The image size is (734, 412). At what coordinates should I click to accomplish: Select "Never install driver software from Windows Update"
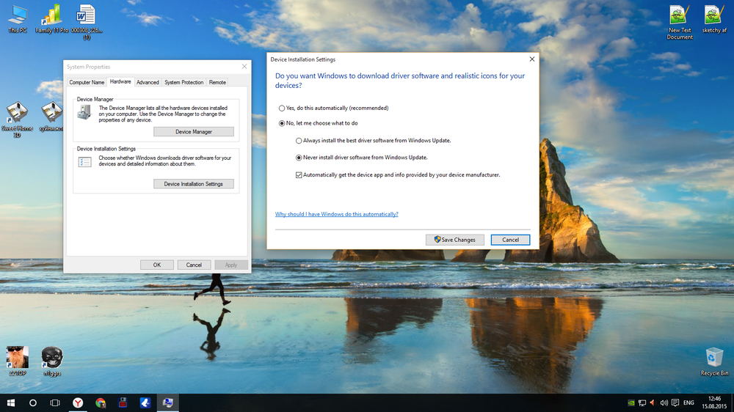click(299, 158)
